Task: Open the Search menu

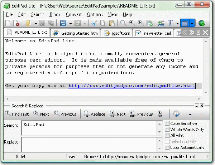Action: tap(38, 15)
